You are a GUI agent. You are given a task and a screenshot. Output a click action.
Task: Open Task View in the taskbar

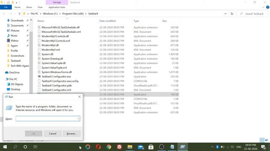coord(35,147)
